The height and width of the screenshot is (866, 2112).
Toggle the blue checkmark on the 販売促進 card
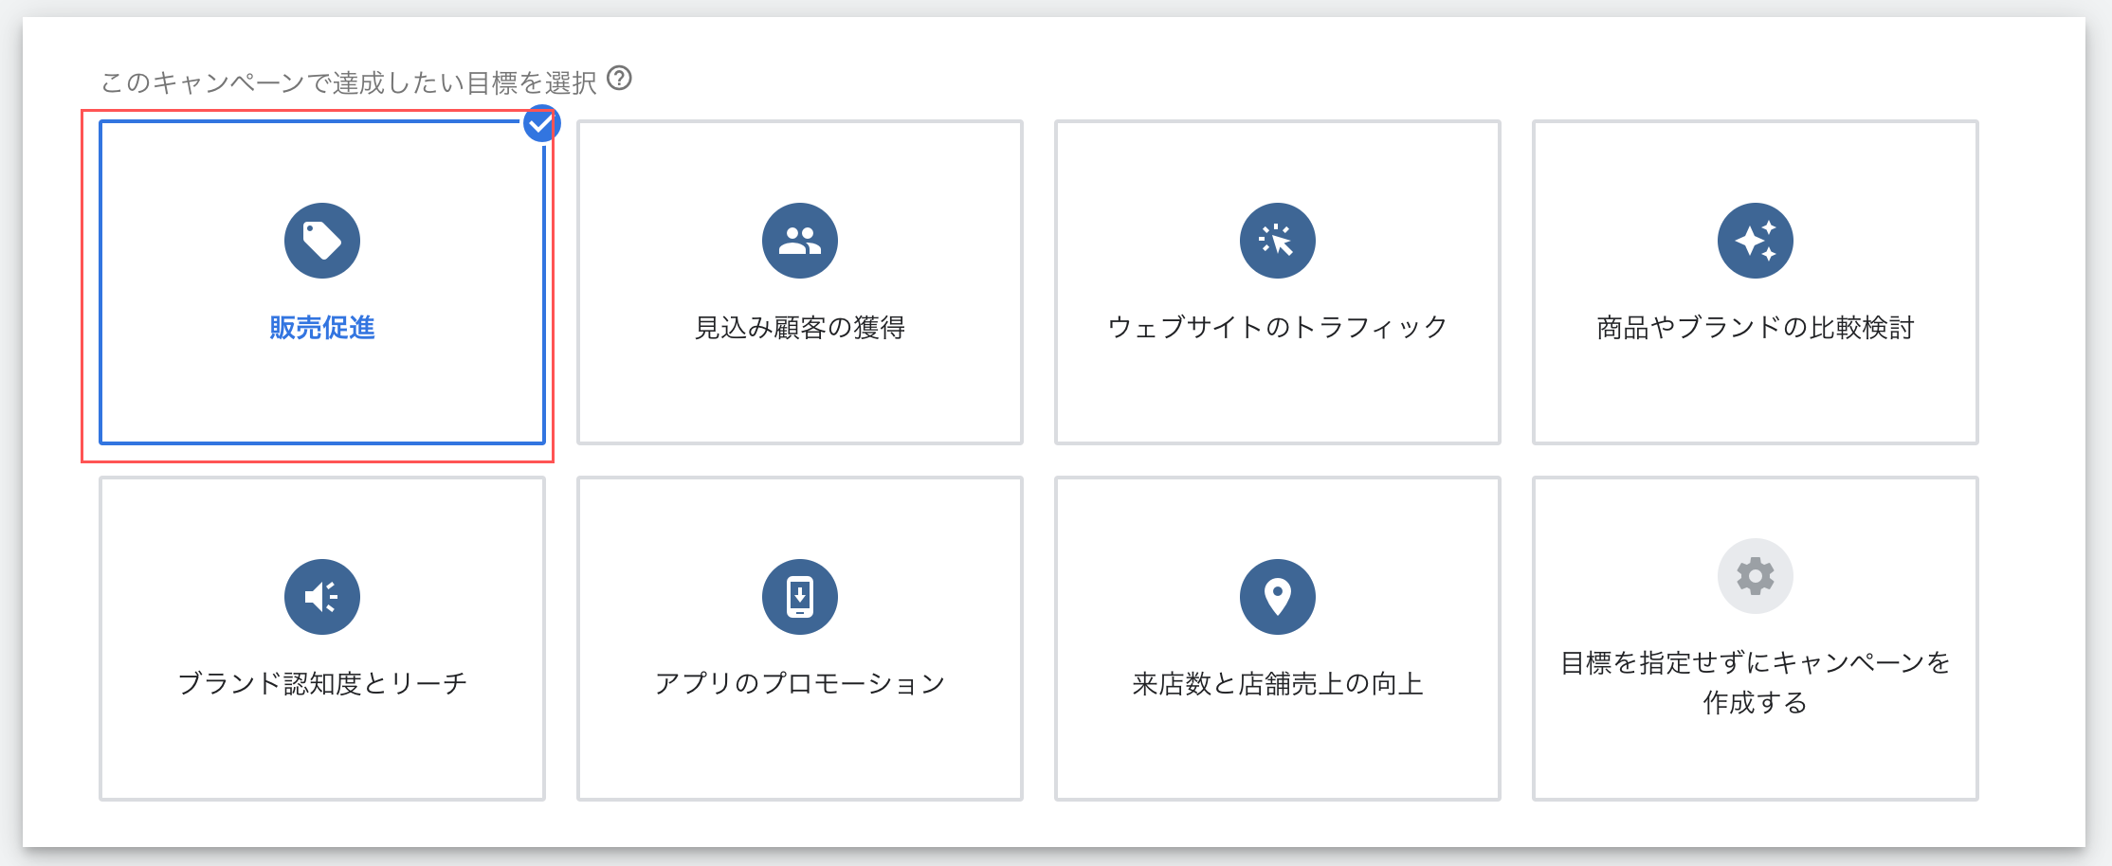pos(541,124)
